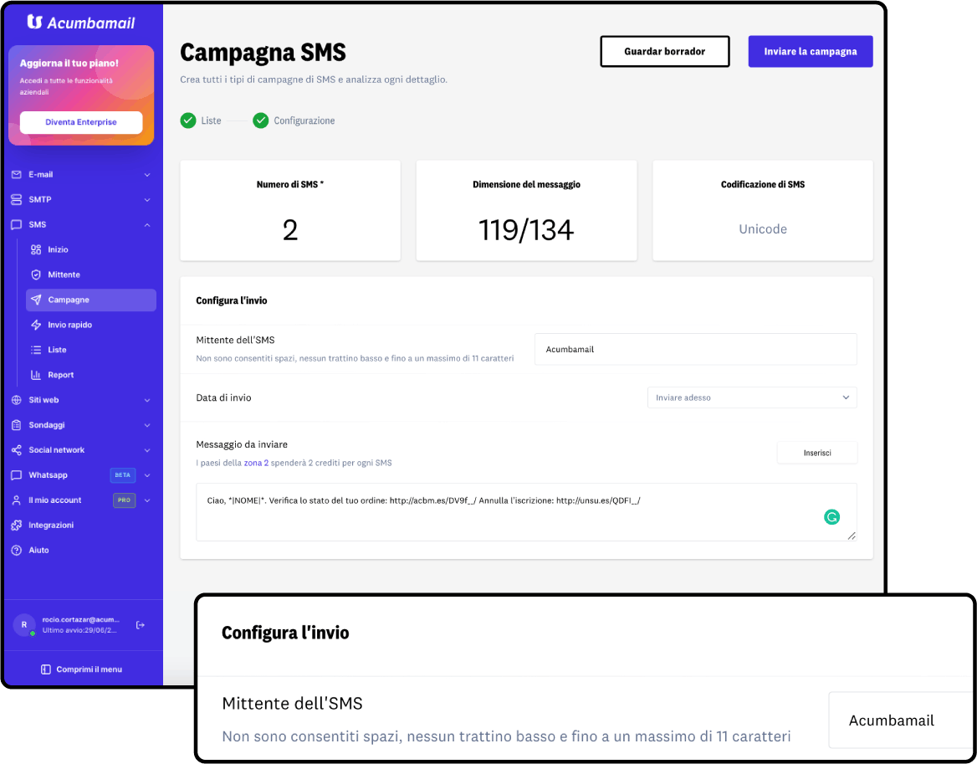
Task: Click the Report bar chart icon
Action: (x=36, y=375)
